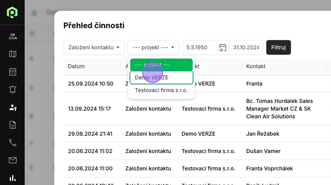Open the phone calls icon in sidebar
This screenshot has width=331, height=185.
point(13,143)
